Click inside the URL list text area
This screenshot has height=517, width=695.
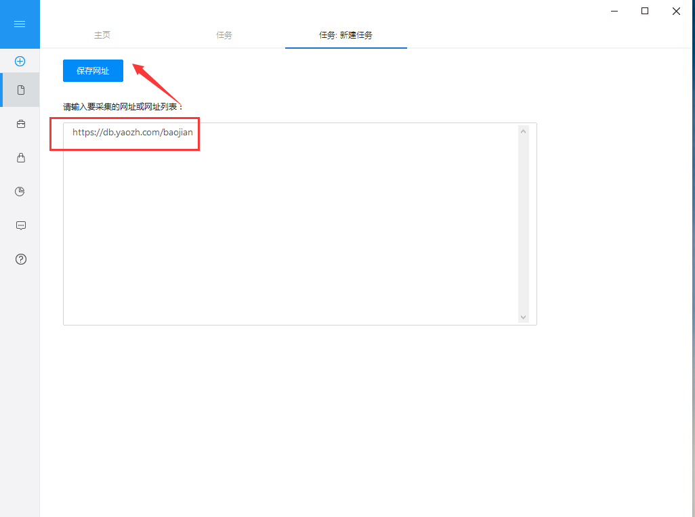(299, 224)
